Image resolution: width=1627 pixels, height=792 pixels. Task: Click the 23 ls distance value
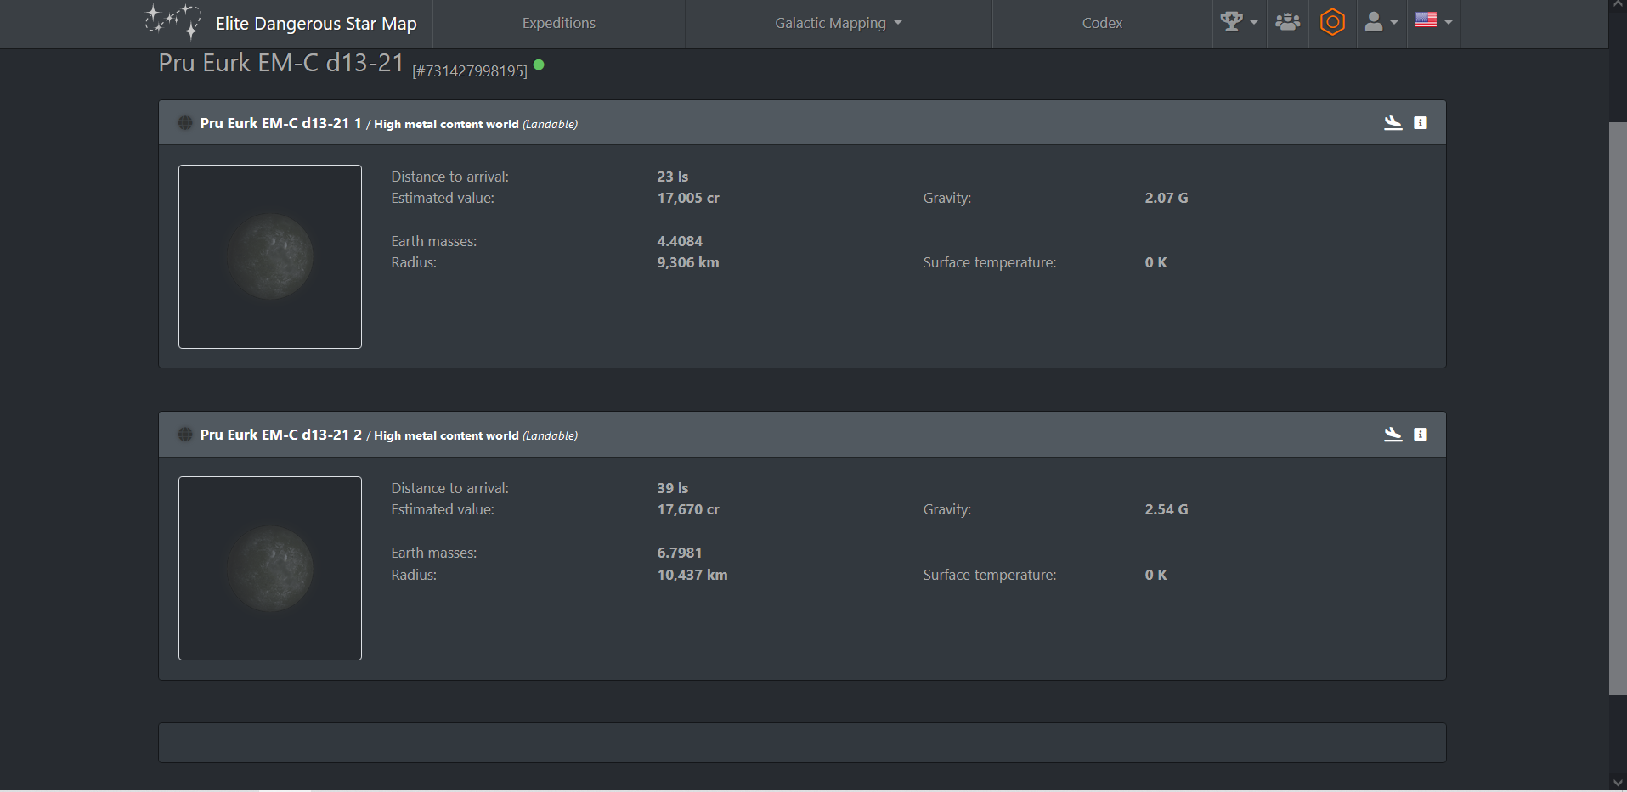[x=673, y=177]
